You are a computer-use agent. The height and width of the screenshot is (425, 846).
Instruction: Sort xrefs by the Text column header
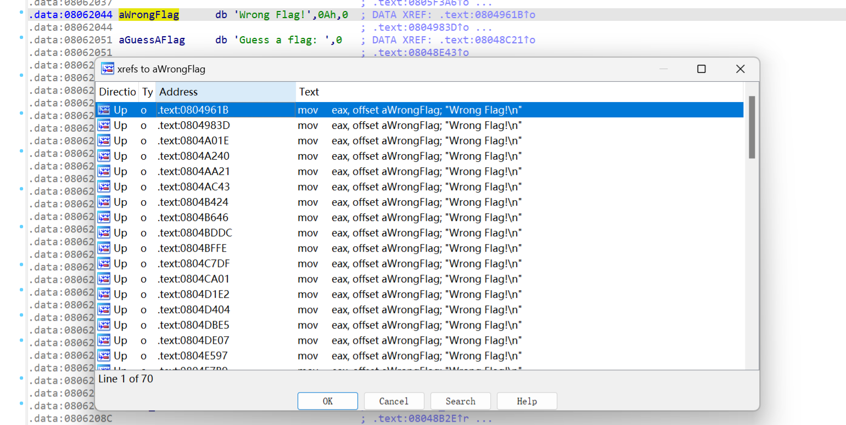pyautogui.click(x=309, y=92)
